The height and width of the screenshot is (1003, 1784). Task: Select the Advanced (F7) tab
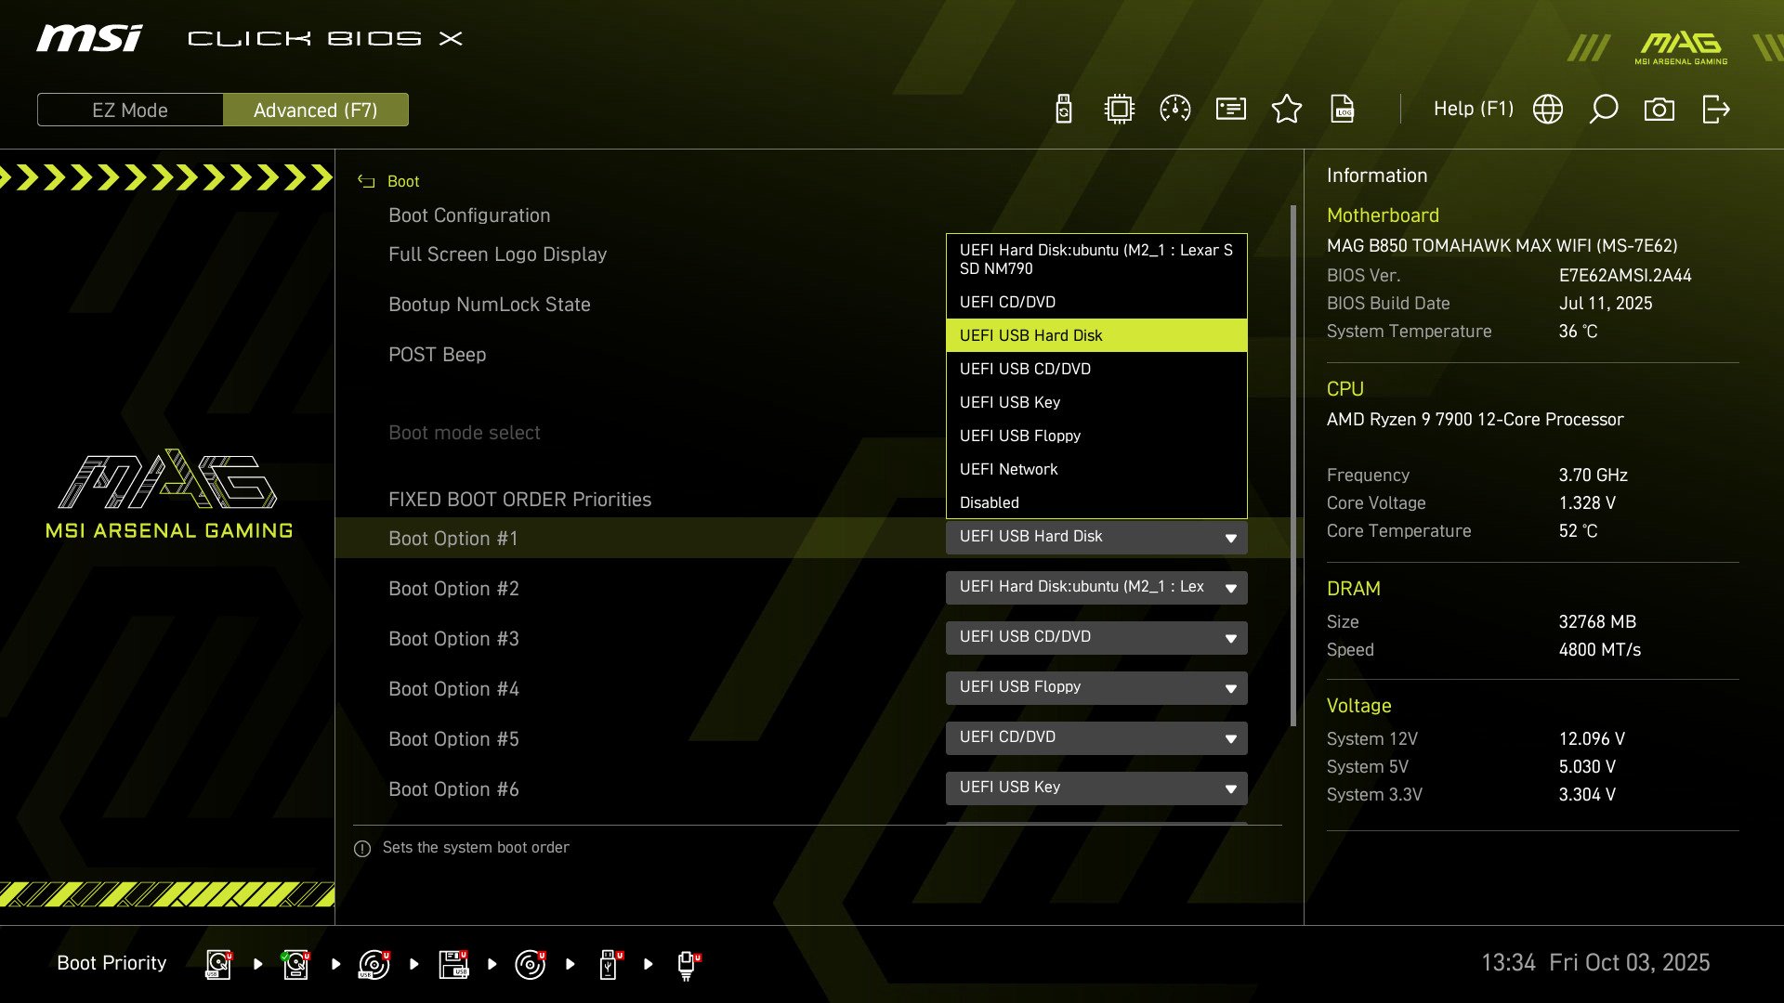pos(315,110)
